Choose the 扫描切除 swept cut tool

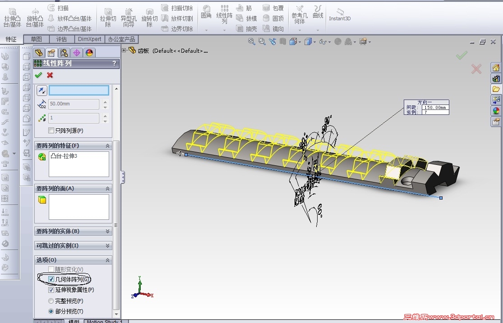177,8
